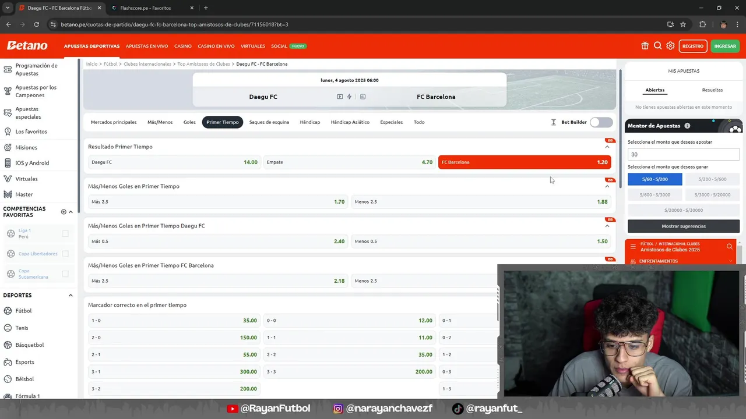This screenshot has height=419, width=746.
Task: Click the iOS y Android icon
Action: 8,163
